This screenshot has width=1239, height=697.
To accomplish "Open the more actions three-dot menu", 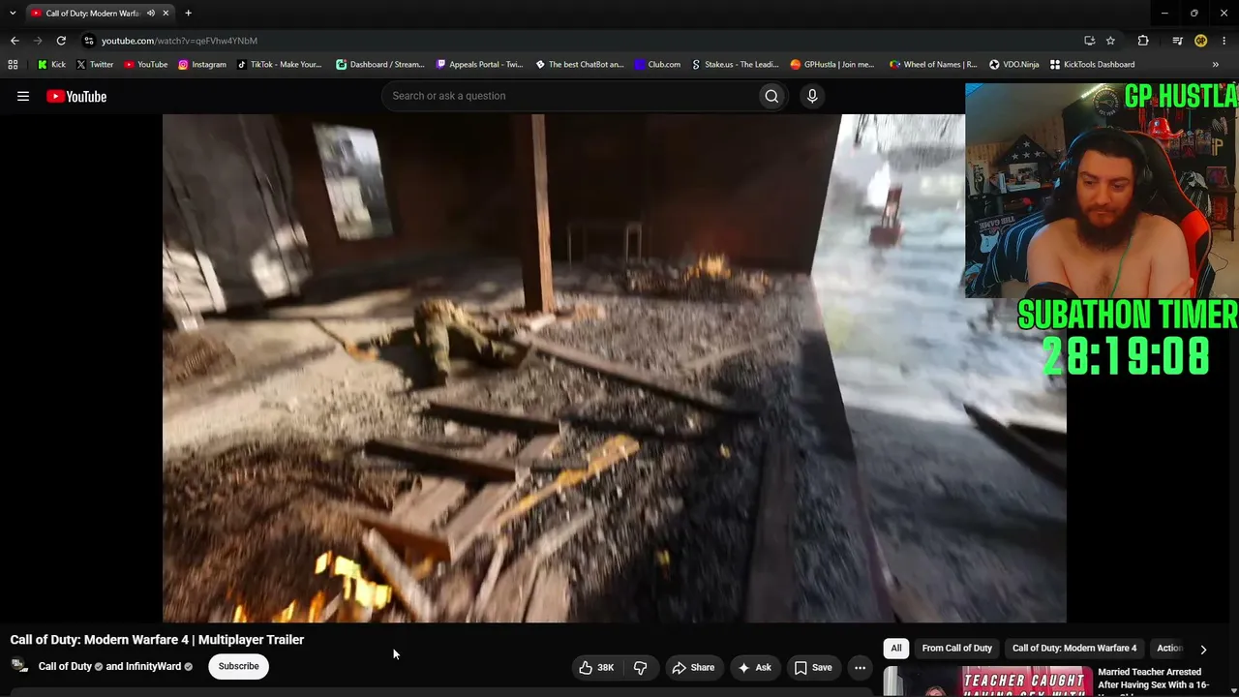I will click(x=860, y=667).
